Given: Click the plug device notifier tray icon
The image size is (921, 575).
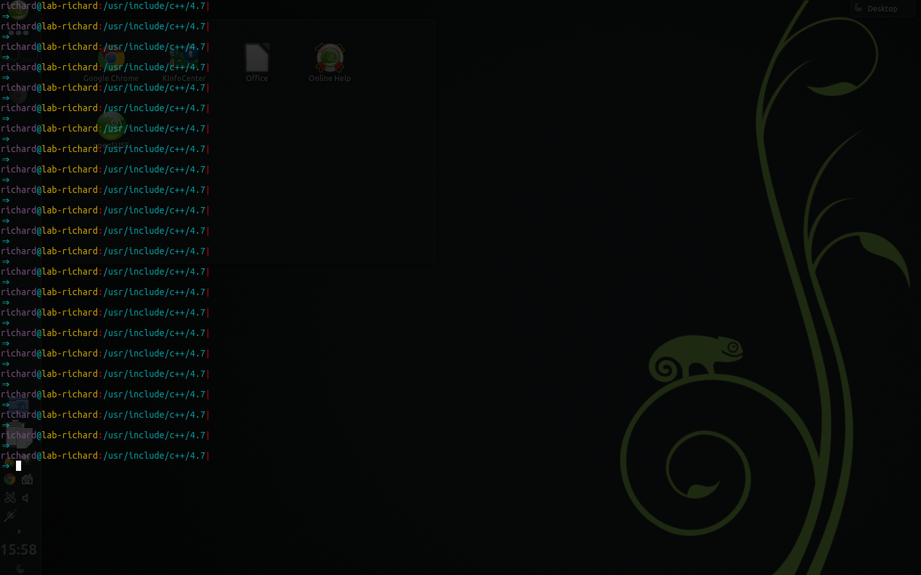Looking at the screenshot, I should [x=10, y=516].
